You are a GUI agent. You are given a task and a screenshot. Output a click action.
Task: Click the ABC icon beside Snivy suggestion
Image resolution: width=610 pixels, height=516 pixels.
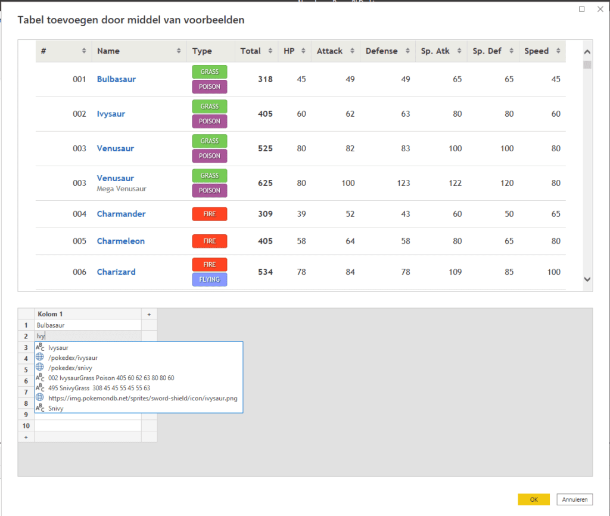tap(40, 408)
